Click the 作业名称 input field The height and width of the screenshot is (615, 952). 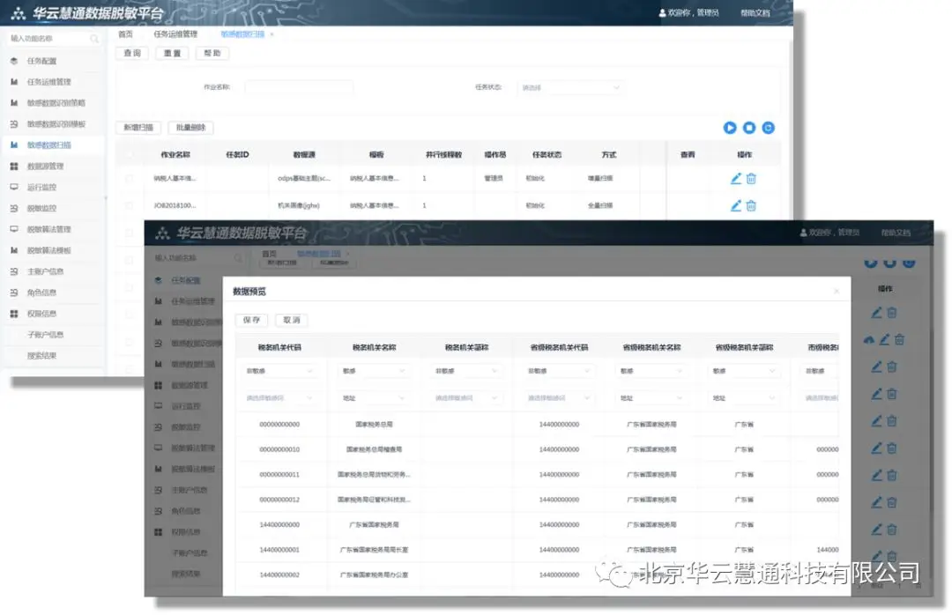coord(299,87)
